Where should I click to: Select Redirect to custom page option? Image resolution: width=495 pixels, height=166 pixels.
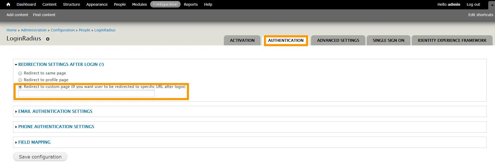(x=20, y=87)
